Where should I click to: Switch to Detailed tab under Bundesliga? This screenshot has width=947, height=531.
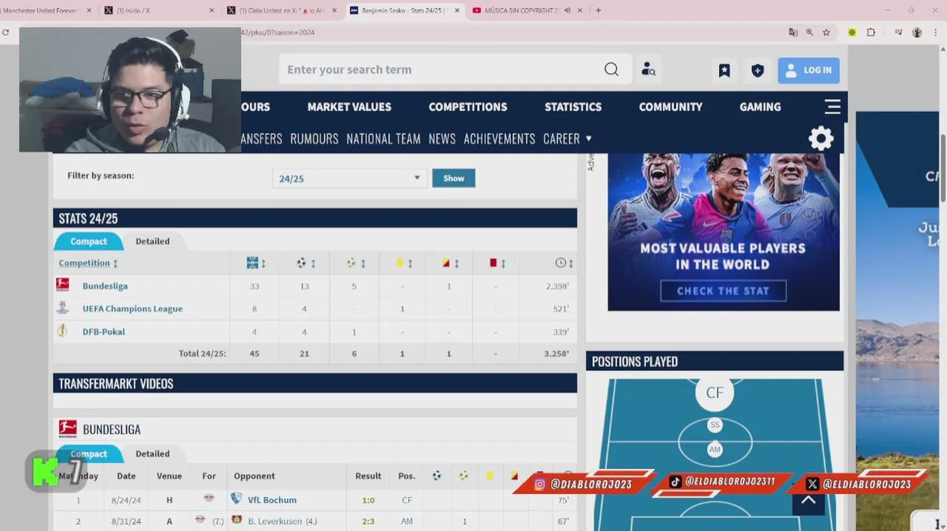[152, 454]
